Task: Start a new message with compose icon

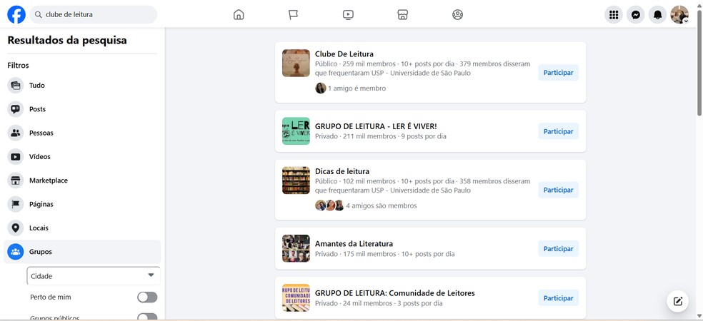Action: coord(677,301)
